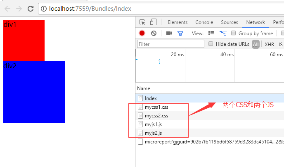Click the site info icon in address bar
Image resolution: width=284 pixels, height=167 pixels.
(x=44, y=9)
